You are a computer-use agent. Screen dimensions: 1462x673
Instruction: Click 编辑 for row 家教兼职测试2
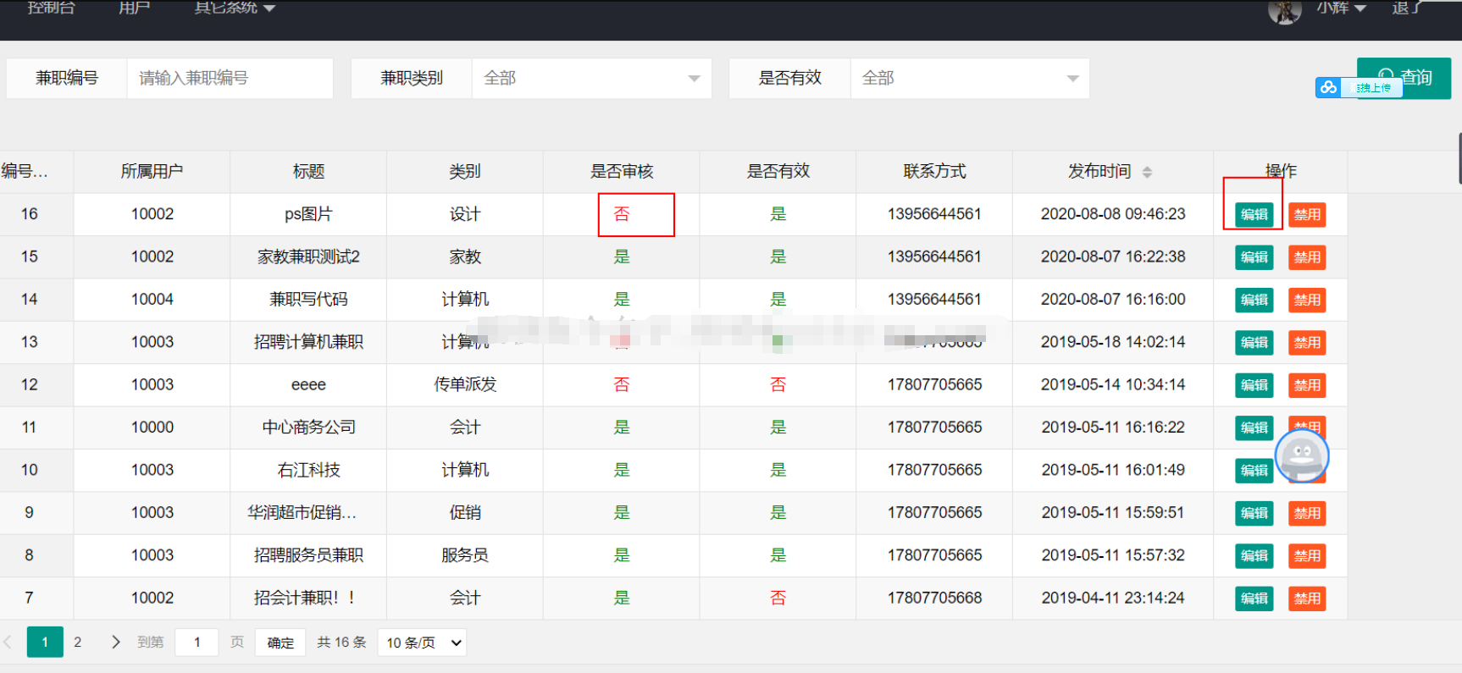1254,257
